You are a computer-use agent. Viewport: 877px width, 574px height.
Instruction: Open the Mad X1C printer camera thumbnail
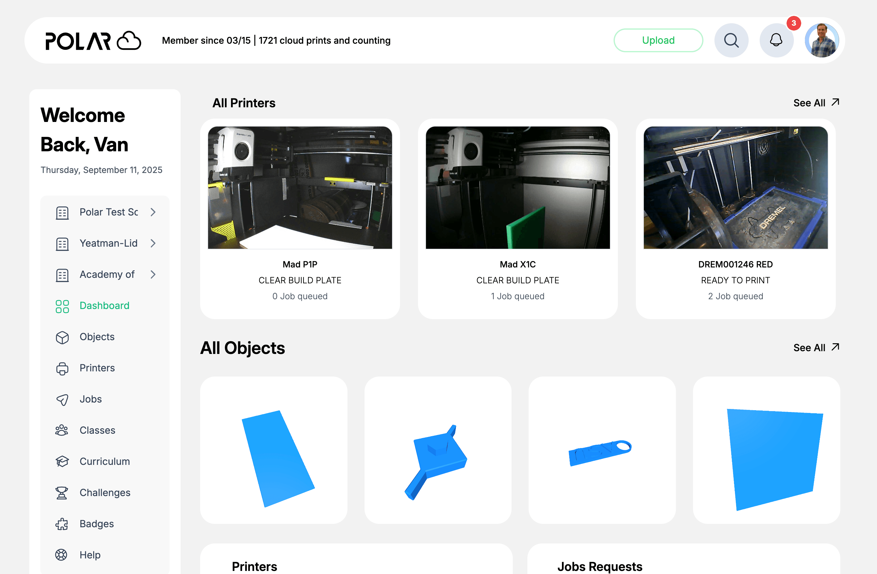(x=517, y=188)
